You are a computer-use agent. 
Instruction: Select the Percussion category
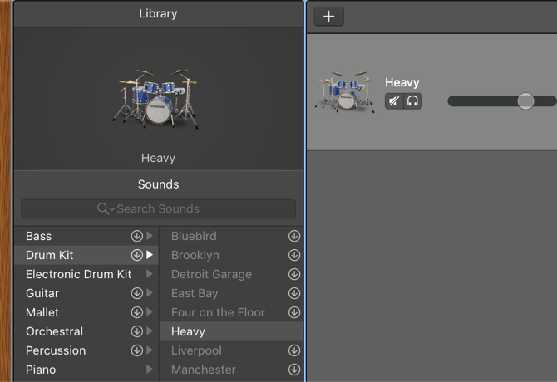click(x=56, y=351)
